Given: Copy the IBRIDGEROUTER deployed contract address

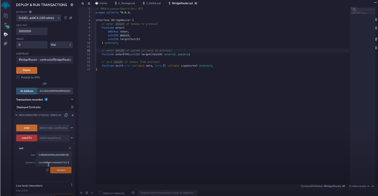Looking at the screenshot, I should click(x=66, y=115).
